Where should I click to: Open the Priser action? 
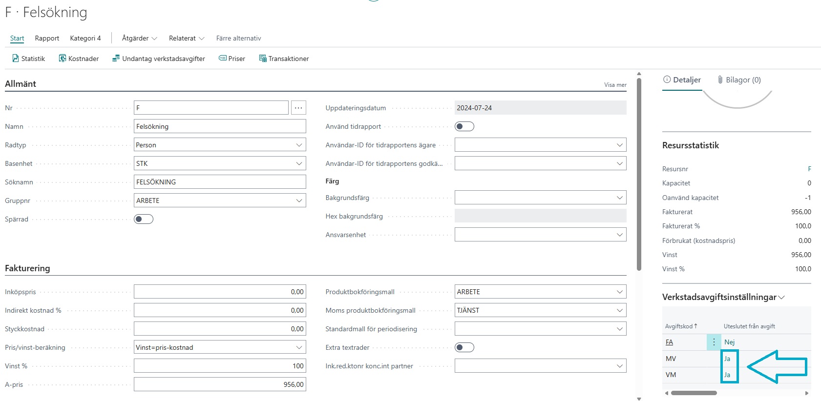(x=232, y=59)
